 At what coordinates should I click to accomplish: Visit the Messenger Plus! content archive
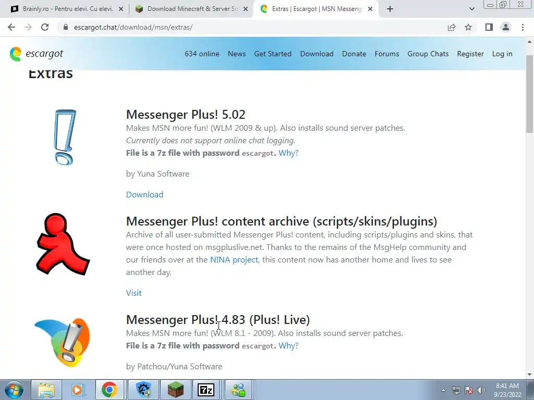point(134,293)
